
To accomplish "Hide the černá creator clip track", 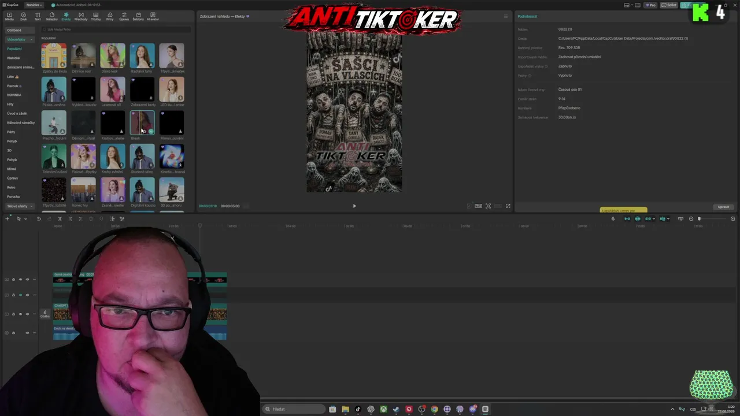I will click(20, 280).
